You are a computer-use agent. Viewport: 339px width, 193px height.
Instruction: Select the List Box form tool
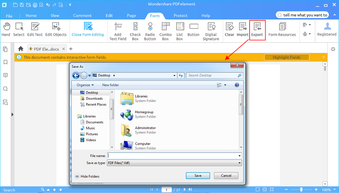pyautogui.click(x=180, y=31)
